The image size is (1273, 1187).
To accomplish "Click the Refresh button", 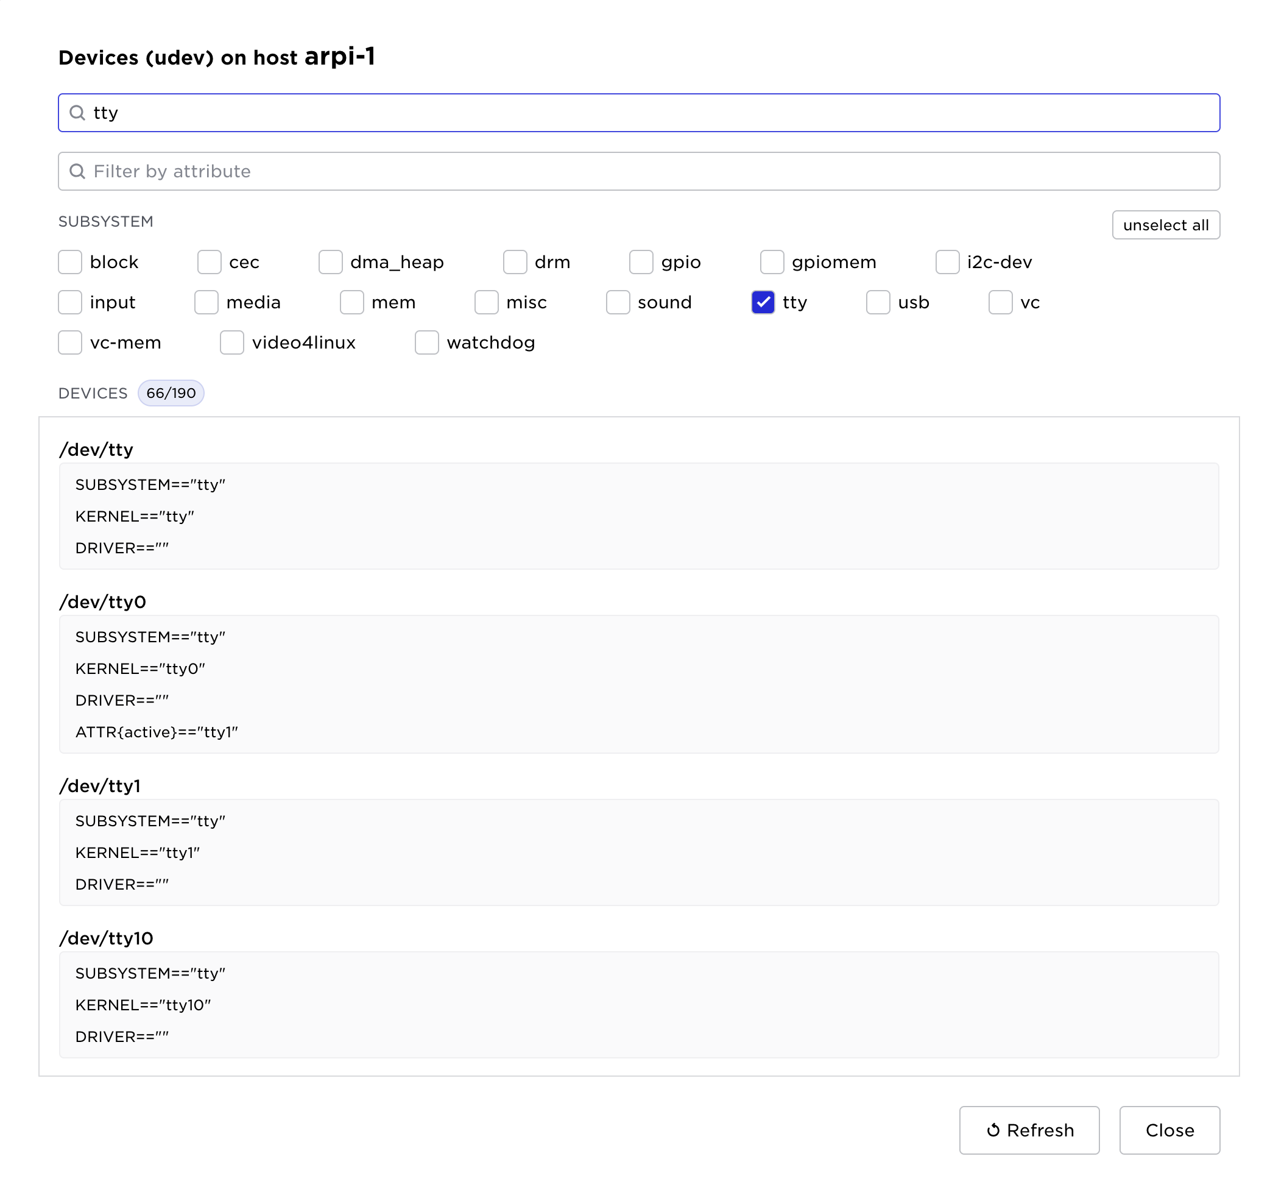I will point(1028,1130).
